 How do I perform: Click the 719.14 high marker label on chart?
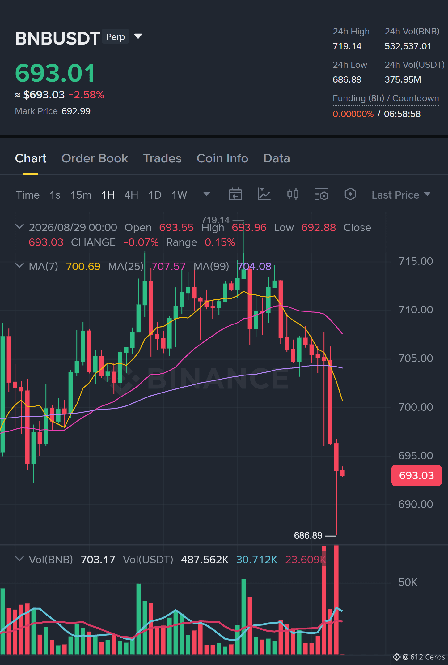click(215, 220)
